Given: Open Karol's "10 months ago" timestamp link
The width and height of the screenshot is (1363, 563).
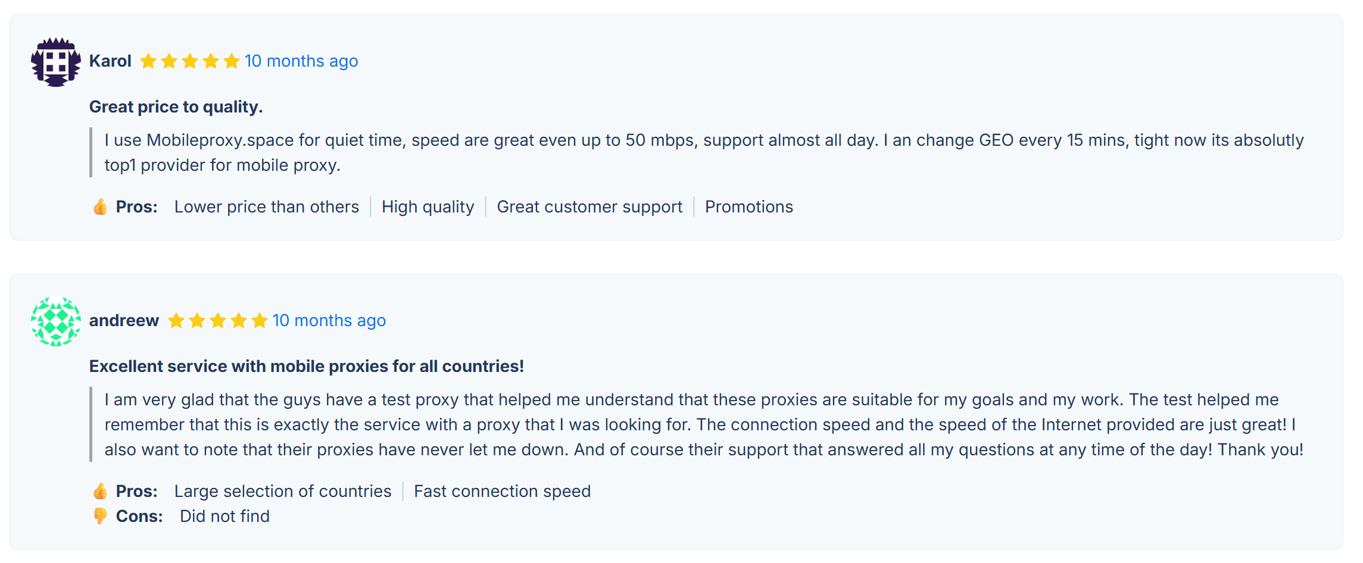Looking at the screenshot, I should point(301,61).
